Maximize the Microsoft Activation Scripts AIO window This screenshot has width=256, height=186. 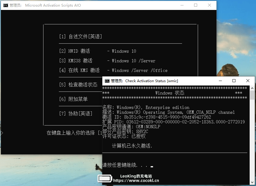196,5
